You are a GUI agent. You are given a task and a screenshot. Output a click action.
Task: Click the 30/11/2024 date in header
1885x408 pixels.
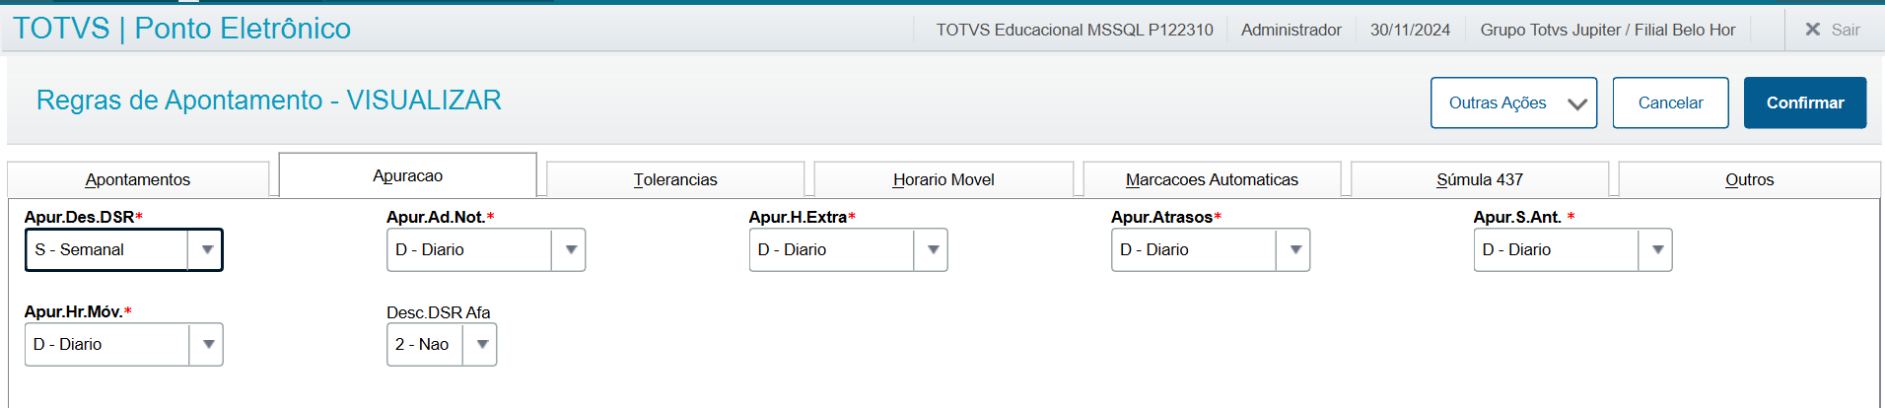click(x=1410, y=30)
